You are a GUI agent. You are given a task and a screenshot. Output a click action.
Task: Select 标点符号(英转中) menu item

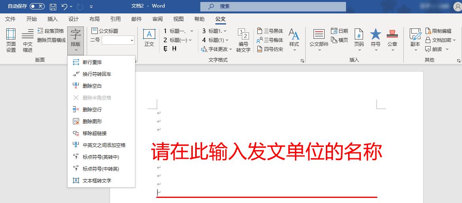tap(101, 157)
